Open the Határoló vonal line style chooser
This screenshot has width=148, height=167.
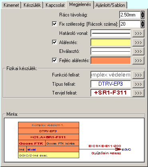pyautogui.click(x=138, y=33)
